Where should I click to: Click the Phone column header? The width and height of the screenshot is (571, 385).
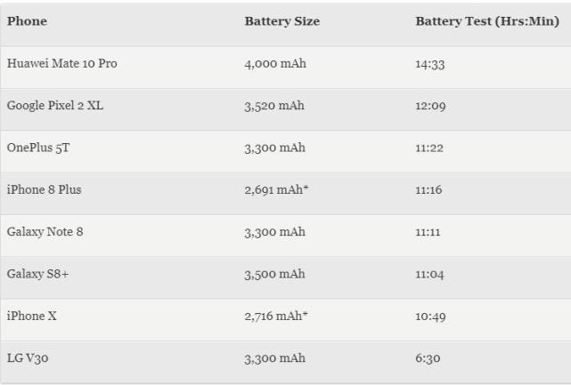[27, 21]
